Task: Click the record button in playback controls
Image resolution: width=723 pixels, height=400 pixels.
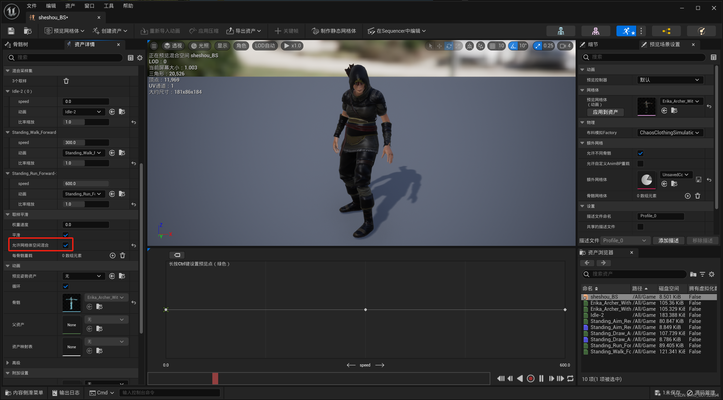Action: click(530, 378)
